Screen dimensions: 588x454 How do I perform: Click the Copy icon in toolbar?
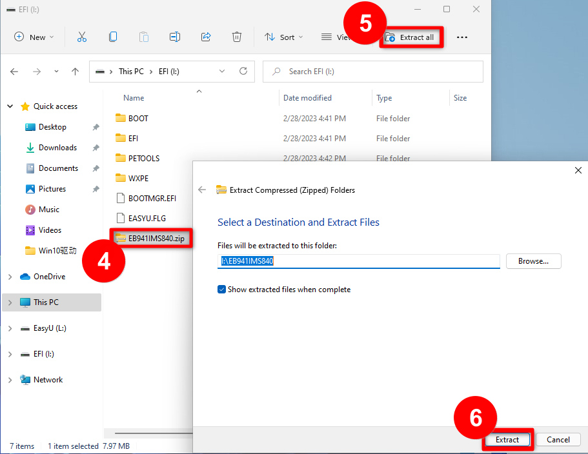tap(113, 37)
